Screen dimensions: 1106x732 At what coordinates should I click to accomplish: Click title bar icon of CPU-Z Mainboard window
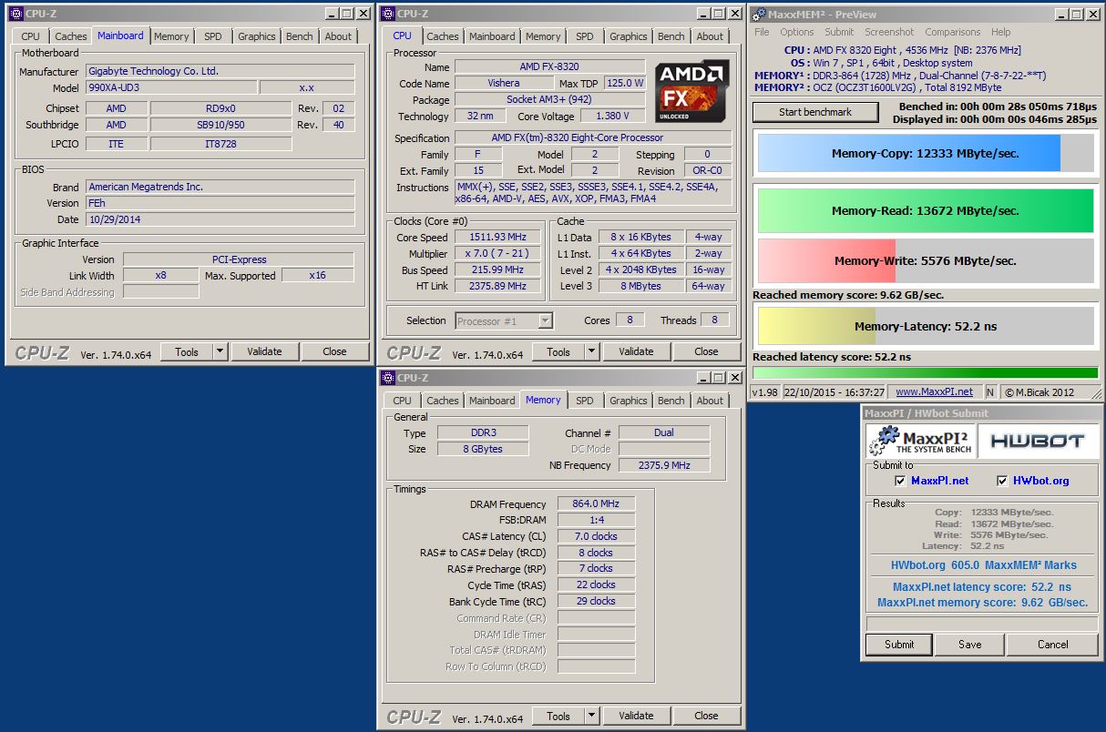[x=15, y=14]
